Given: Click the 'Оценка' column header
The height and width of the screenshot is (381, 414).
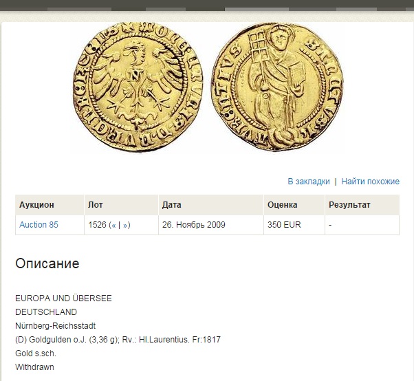Looking at the screenshot, I should (x=282, y=205).
